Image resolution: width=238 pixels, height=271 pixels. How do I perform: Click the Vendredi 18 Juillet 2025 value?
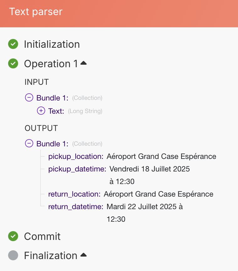click(149, 169)
